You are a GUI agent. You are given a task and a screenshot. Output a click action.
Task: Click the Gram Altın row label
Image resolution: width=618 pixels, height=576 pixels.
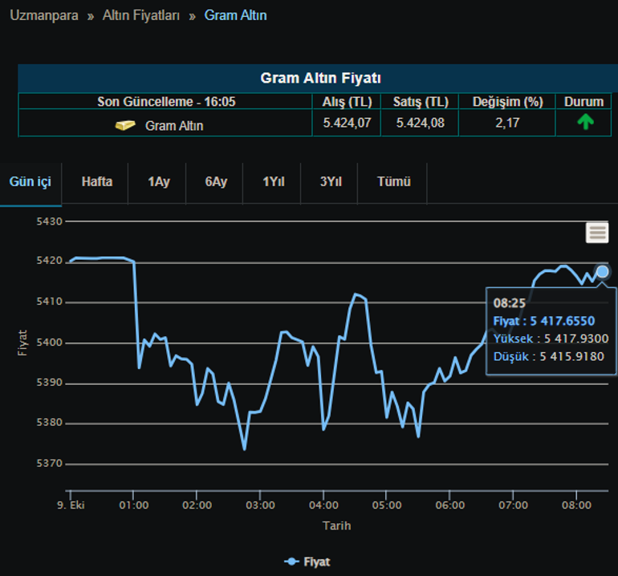173,126
